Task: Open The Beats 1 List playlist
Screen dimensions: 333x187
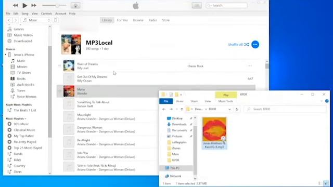Action: pyautogui.click(x=25, y=110)
